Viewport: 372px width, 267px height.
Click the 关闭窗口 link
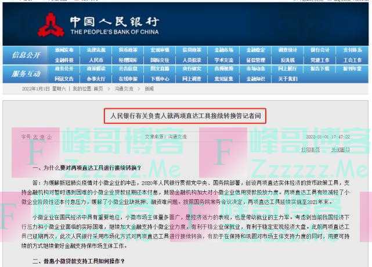click(x=341, y=150)
